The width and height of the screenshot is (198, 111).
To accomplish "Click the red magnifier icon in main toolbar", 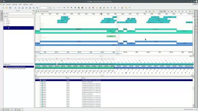I will (x=93, y=8).
